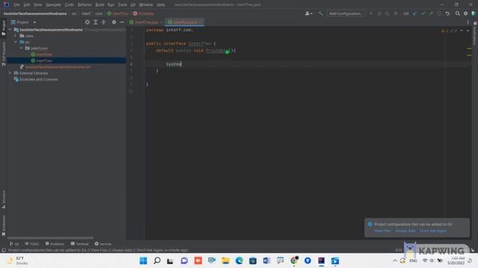Open the Navigate menu
The image size is (478, 268).
coord(53,4)
